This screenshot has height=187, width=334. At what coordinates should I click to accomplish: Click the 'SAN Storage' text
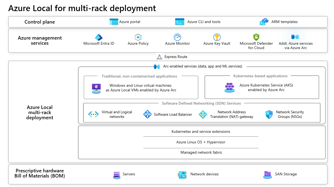[286, 174]
